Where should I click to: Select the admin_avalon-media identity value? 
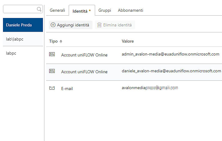(170, 54)
